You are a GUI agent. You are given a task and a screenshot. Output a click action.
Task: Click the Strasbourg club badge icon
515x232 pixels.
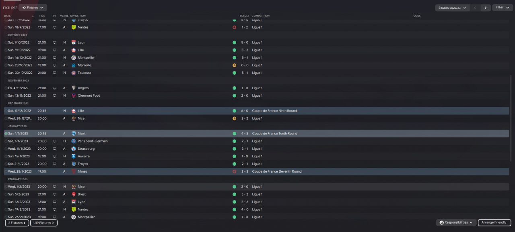[74, 149]
